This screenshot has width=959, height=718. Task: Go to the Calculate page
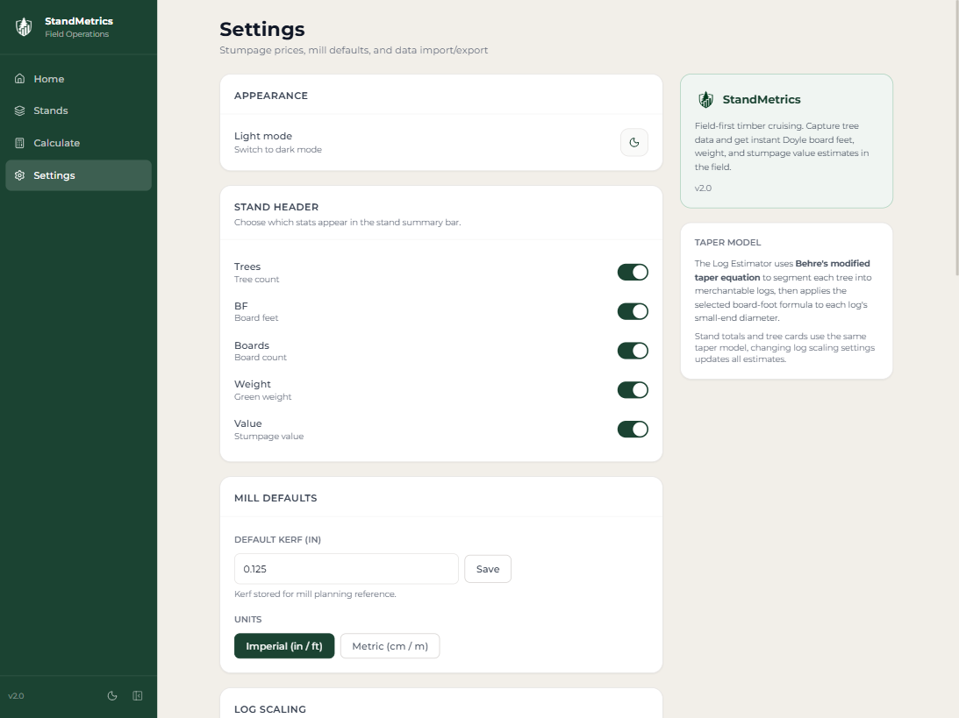56,143
